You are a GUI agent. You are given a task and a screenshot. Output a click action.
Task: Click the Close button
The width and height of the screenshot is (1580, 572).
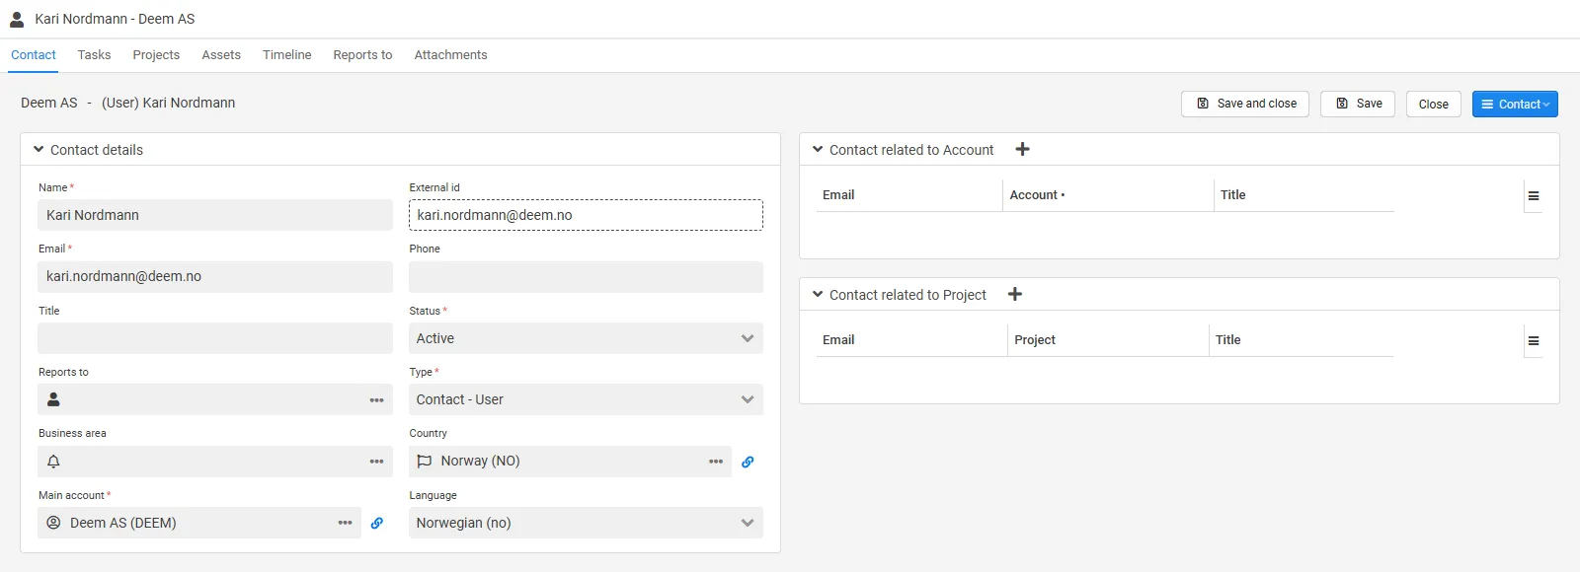coord(1434,104)
